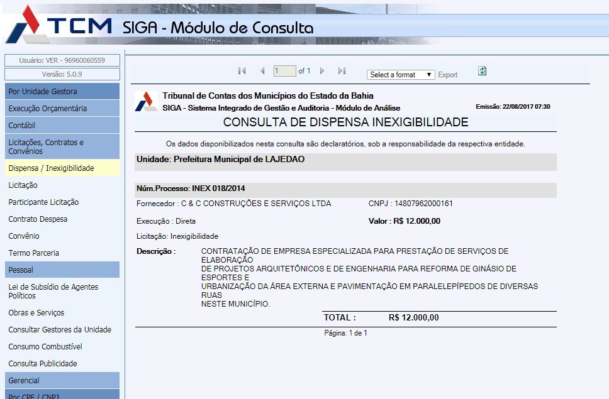Go to previous report page

coord(262,71)
